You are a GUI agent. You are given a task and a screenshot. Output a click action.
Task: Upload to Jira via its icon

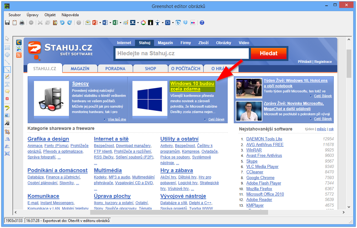click(x=158, y=23)
